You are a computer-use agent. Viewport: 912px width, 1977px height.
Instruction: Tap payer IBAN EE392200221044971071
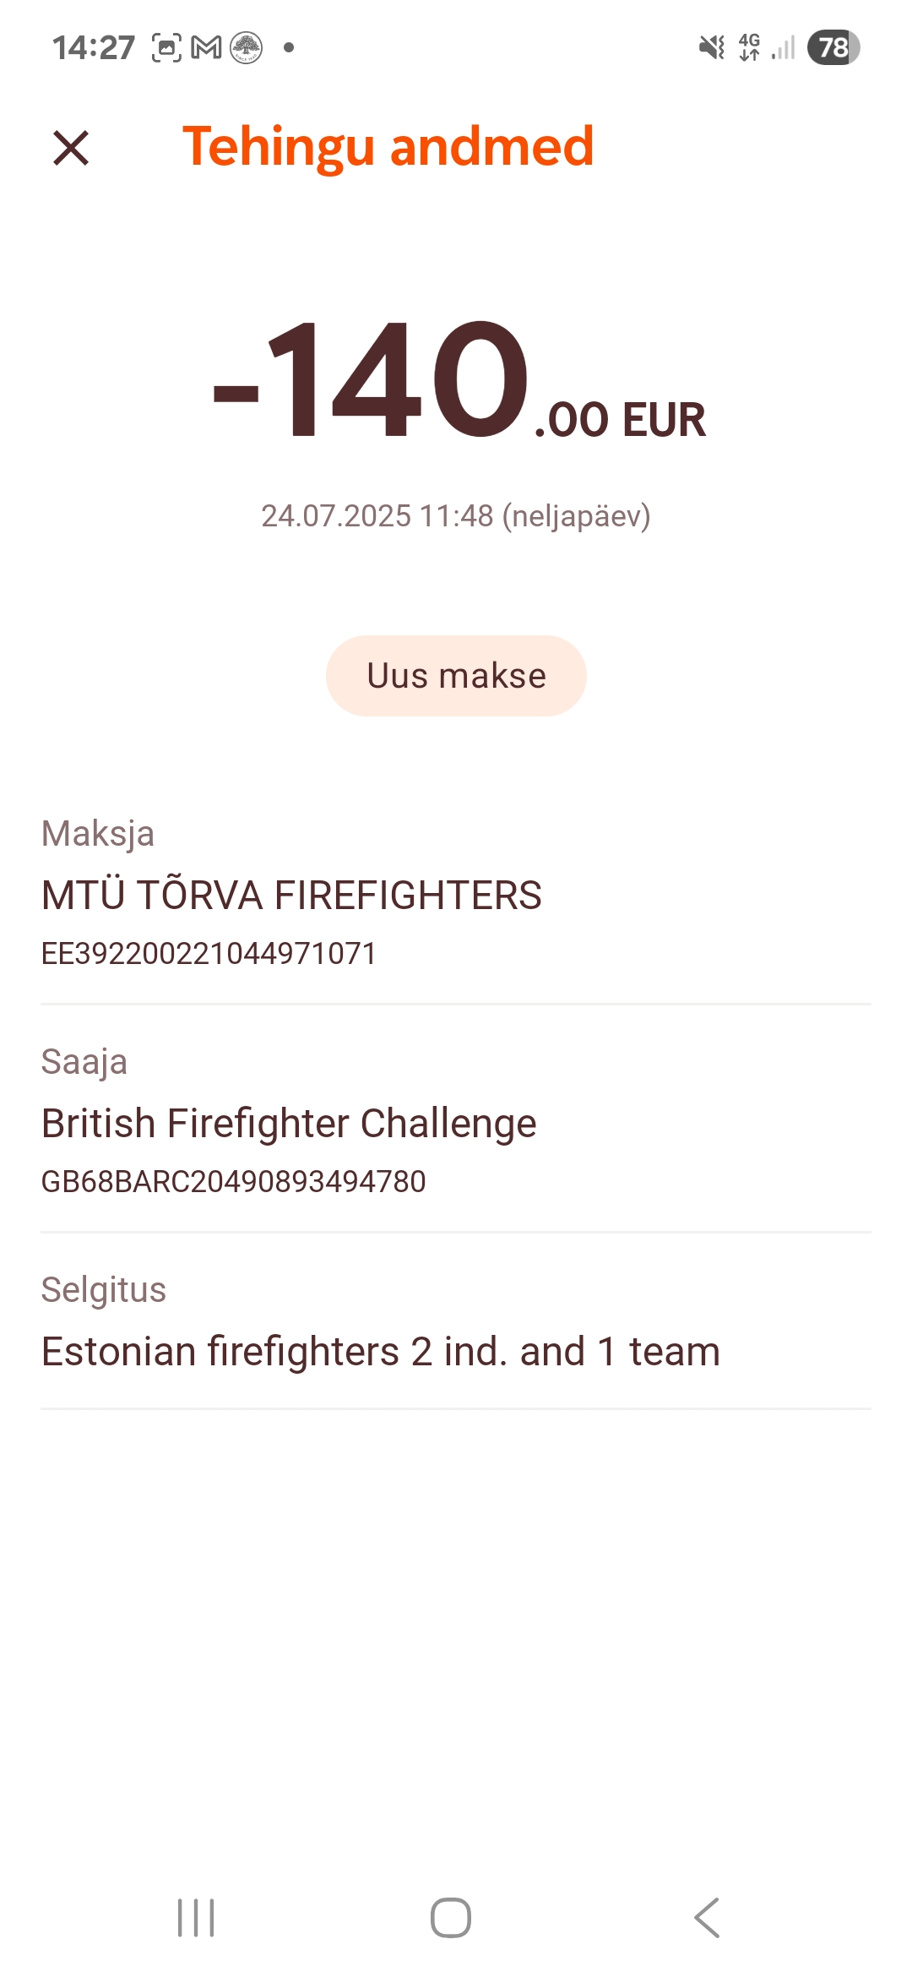(209, 953)
